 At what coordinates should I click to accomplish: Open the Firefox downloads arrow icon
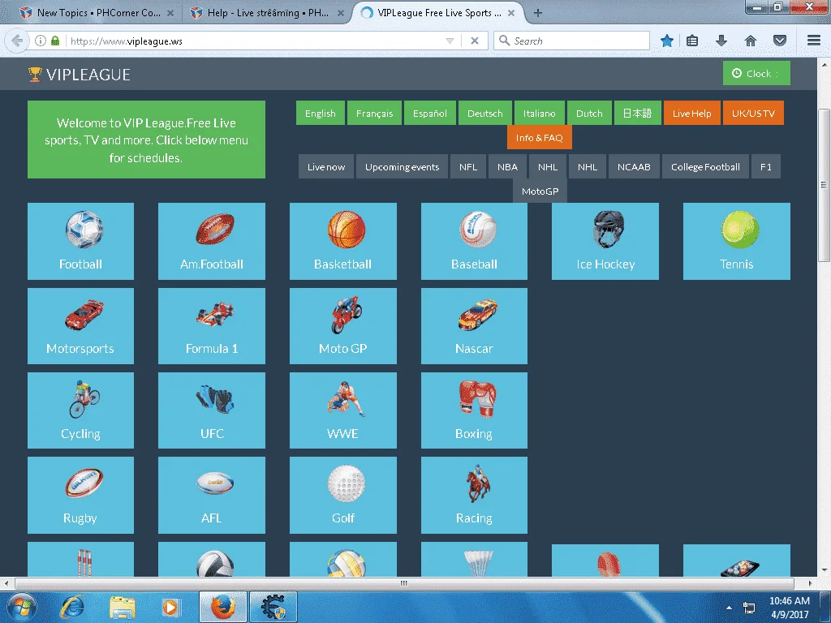coord(721,41)
